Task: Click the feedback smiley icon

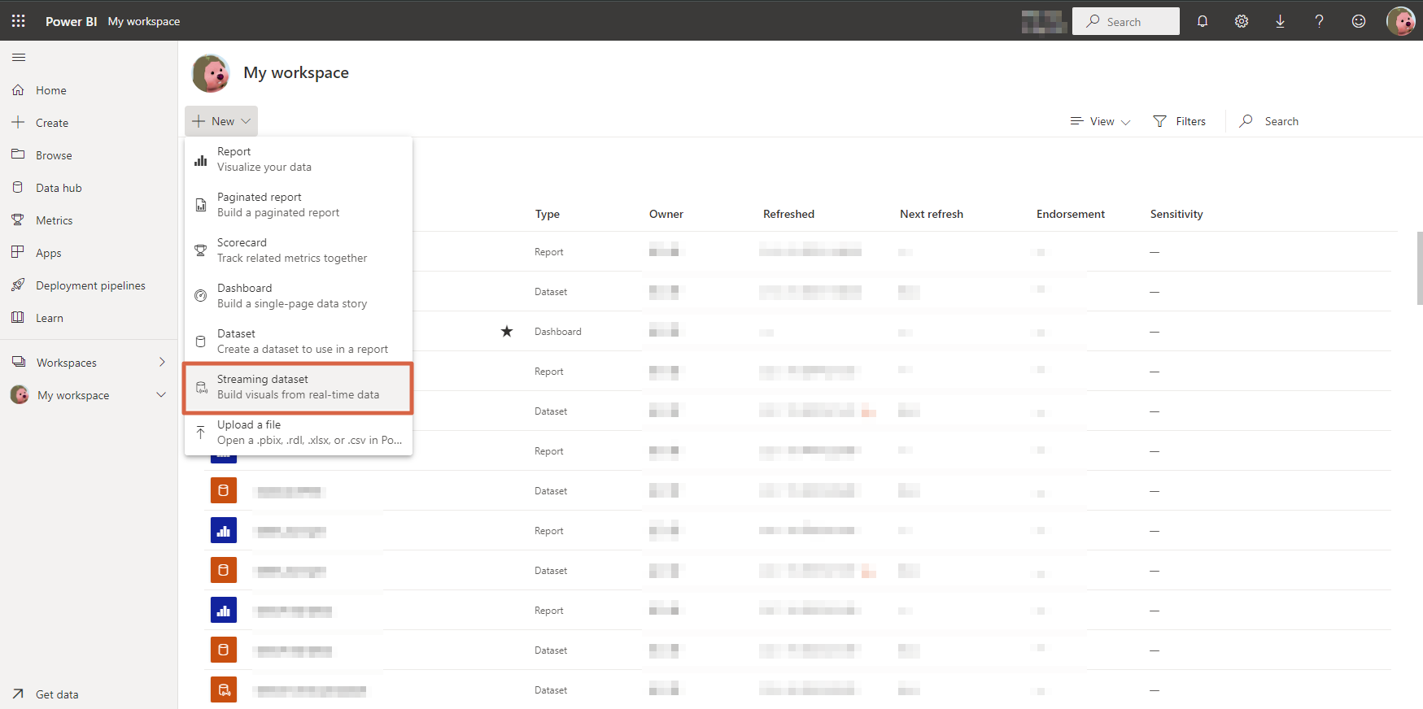Action: click(1359, 21)
